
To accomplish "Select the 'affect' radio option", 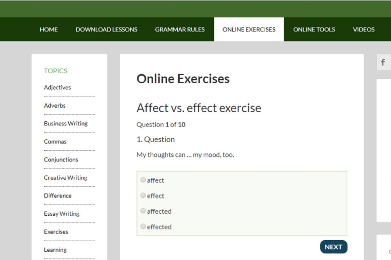I will coord(143,180).
